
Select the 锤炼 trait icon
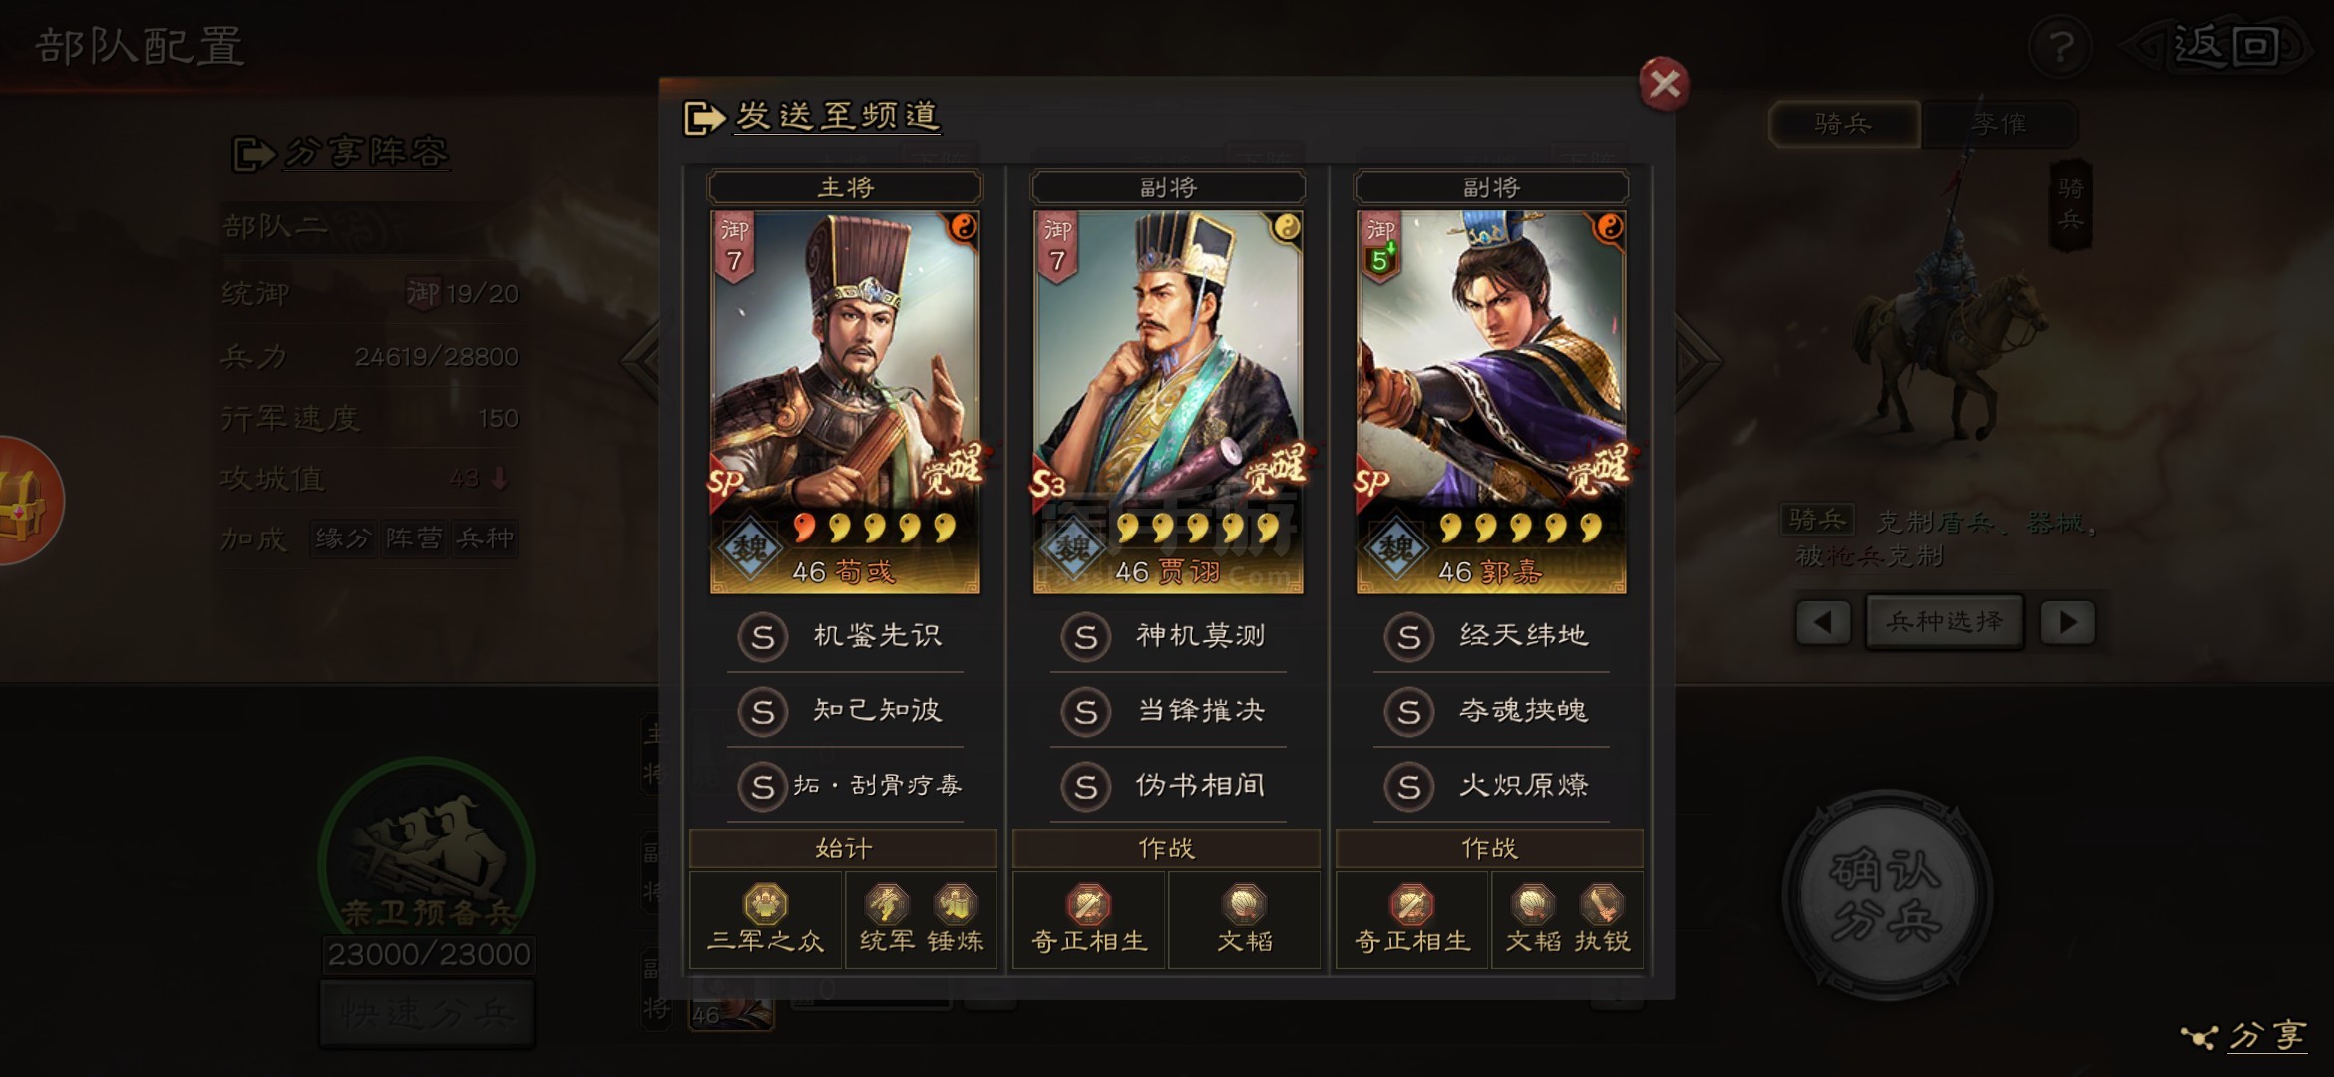[955, 904]
